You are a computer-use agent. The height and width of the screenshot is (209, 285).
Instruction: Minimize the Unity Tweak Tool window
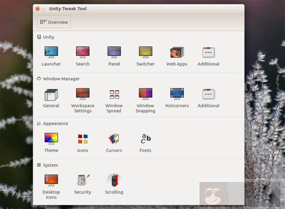coord(43,9)
